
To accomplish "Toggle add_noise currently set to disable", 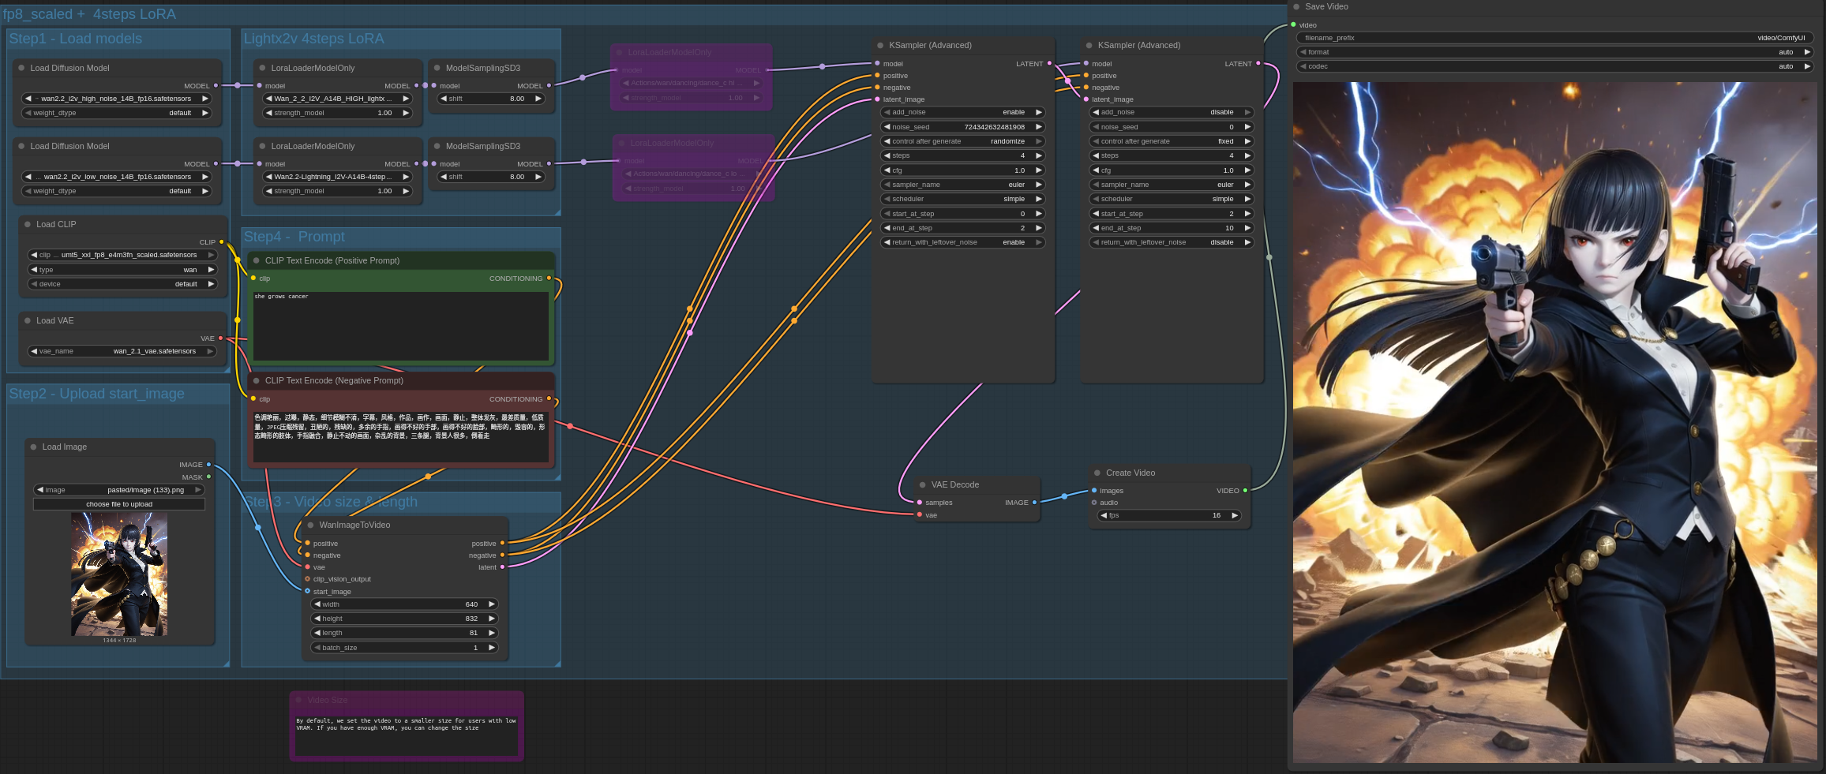I will [1172, 112].
